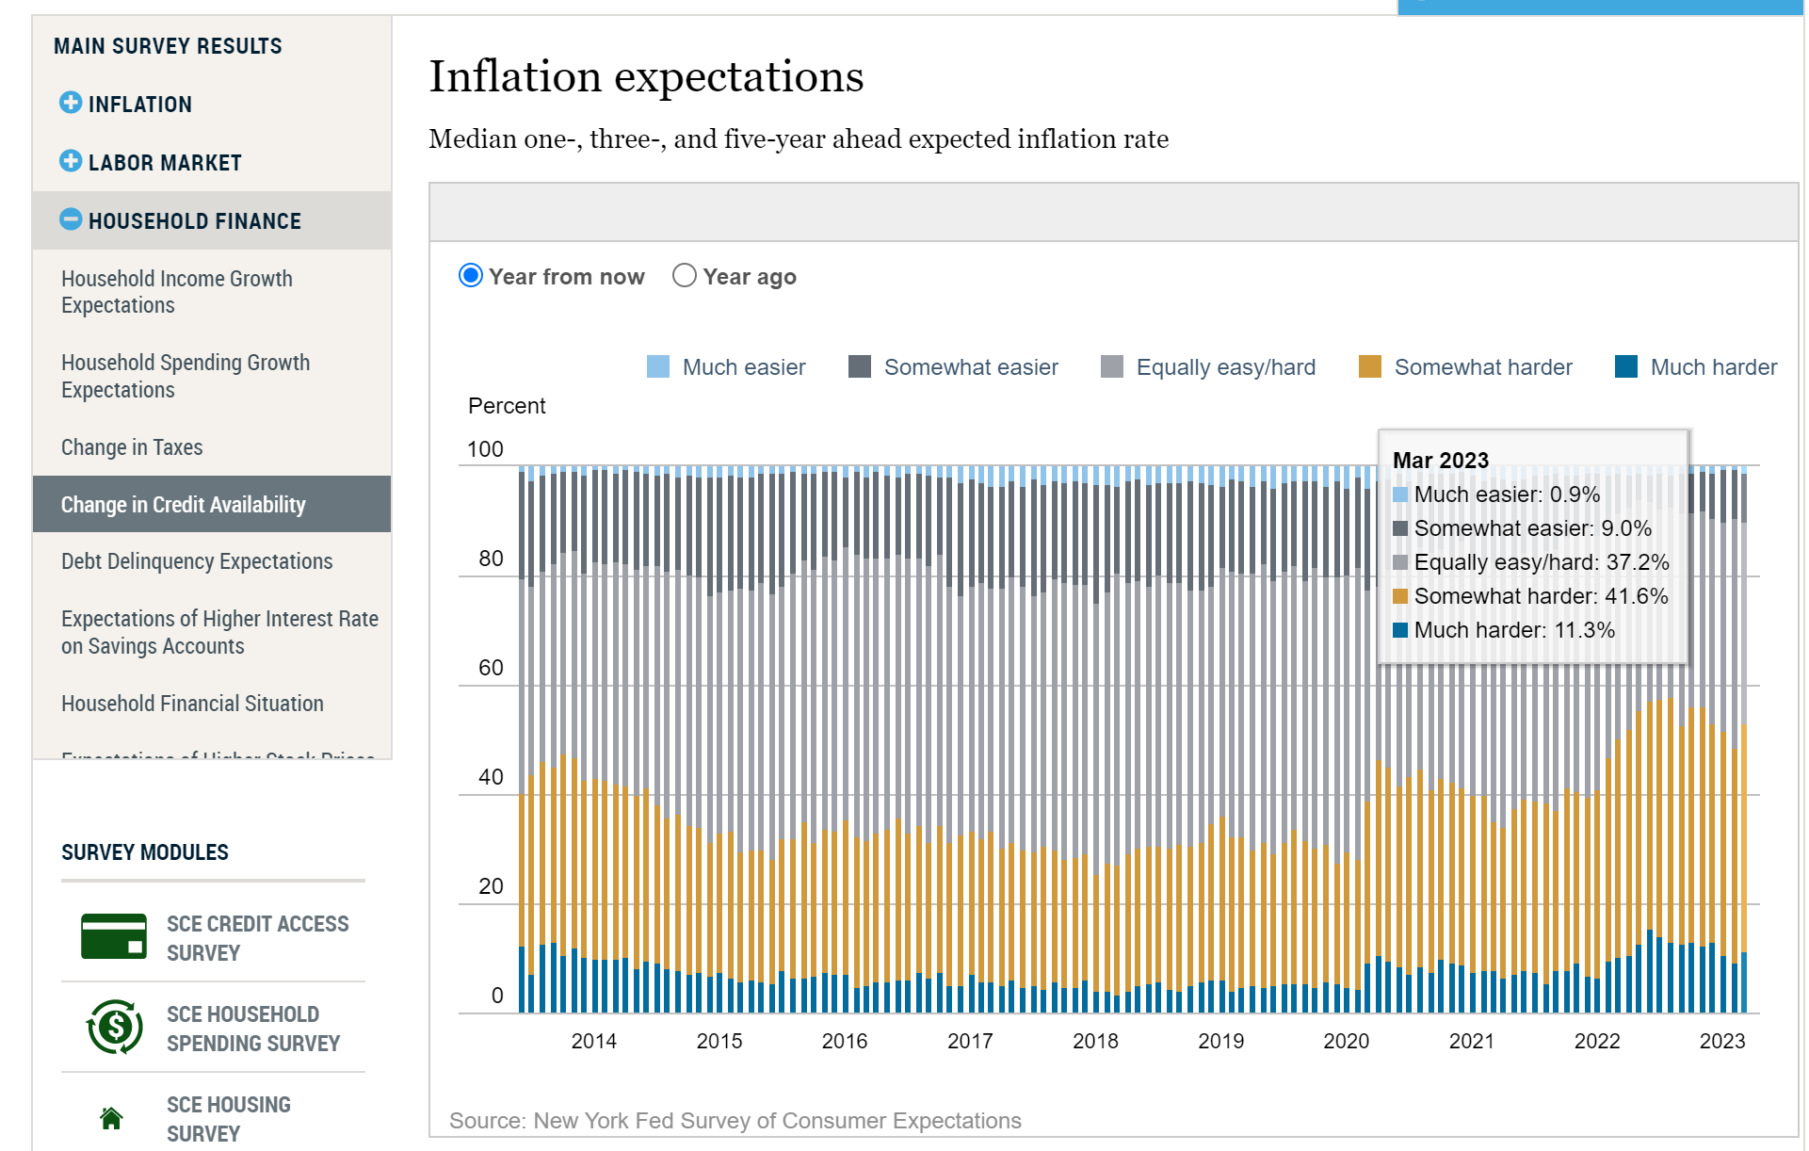Click the Mar 2023 bar in chart

(1744, 848)
